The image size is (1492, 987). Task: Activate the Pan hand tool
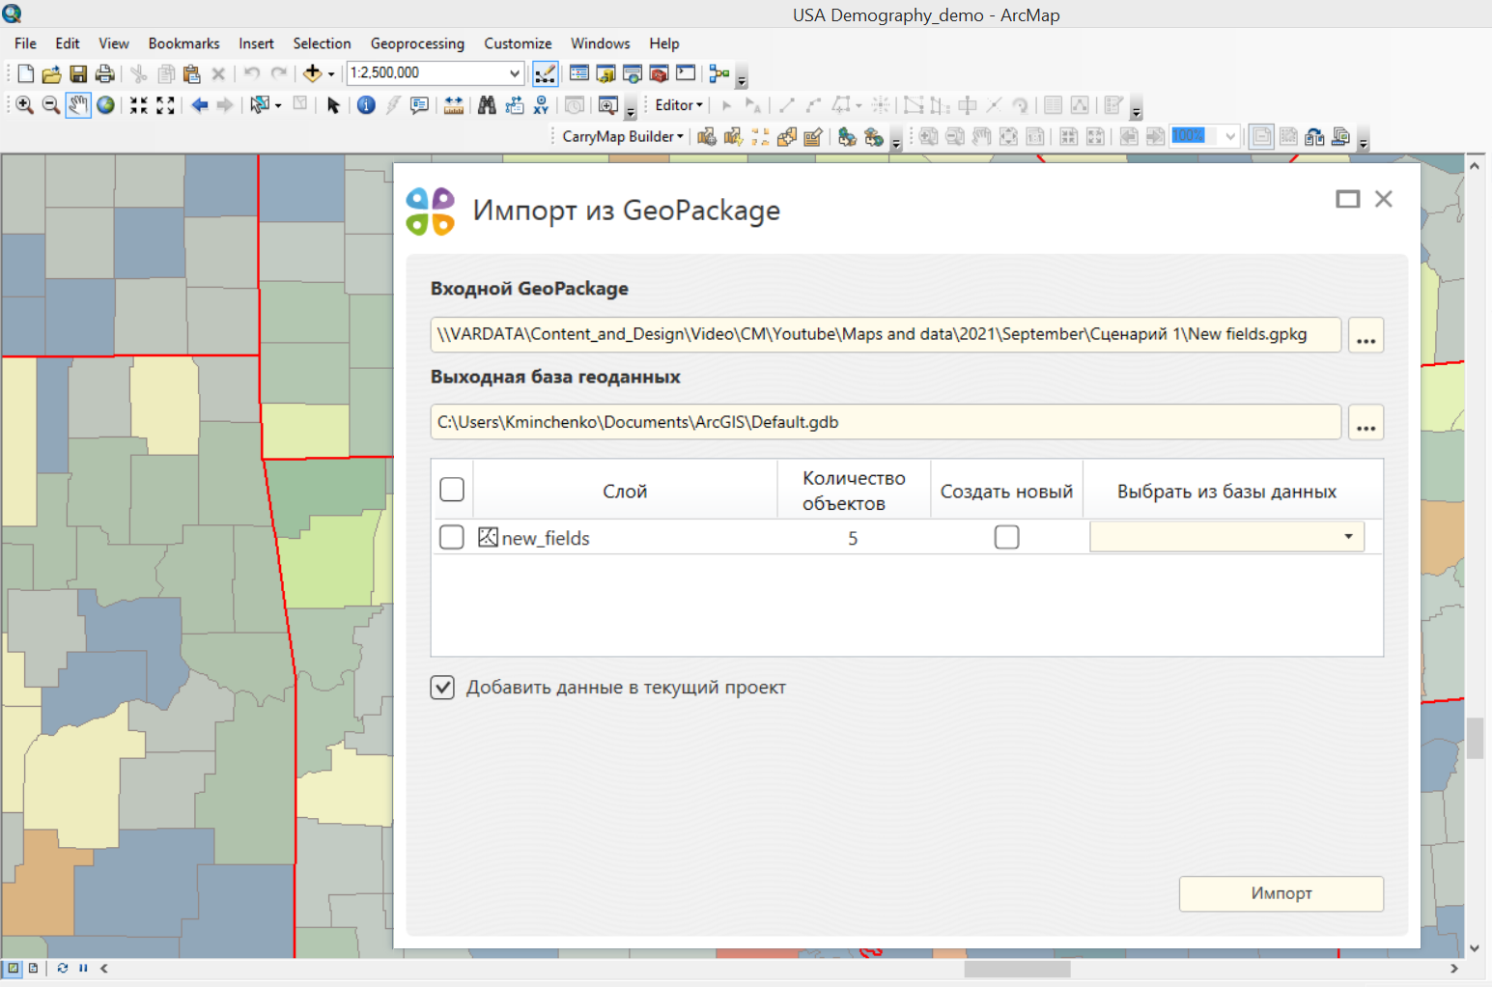click(x=78, y=105)
